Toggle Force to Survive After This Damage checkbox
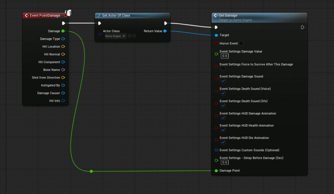This screenshot has height=194, width=334. 223,68
